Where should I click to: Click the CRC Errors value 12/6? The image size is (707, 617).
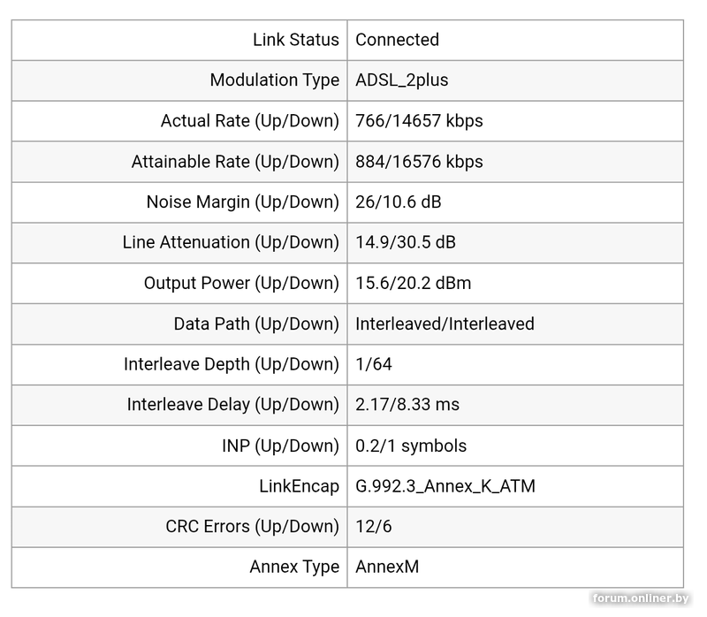[x=373, y=527]
